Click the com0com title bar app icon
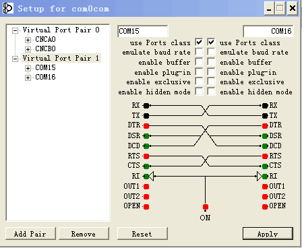This screenshot has width=302, height=248. (7, 9)
